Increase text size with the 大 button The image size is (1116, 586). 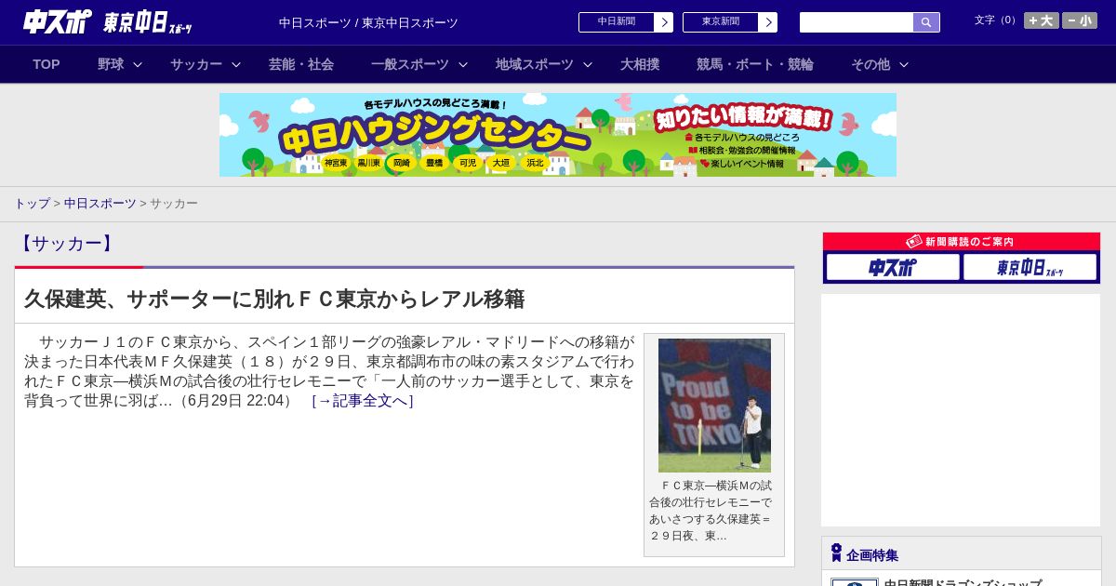1042,20
